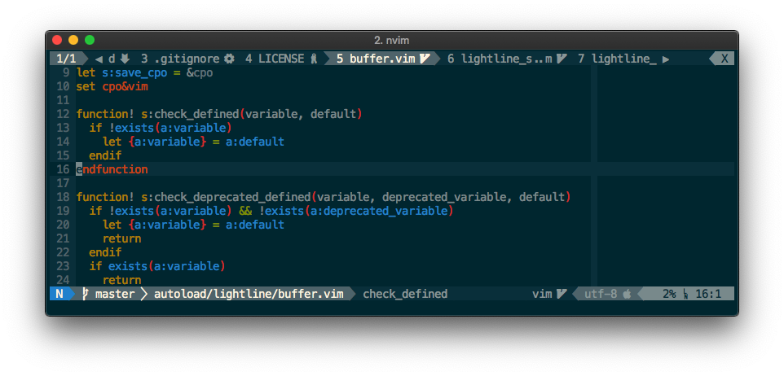Click the gear icon next to .gitignore
Viewport: 784px width, 376px height.
click(229, 59)
